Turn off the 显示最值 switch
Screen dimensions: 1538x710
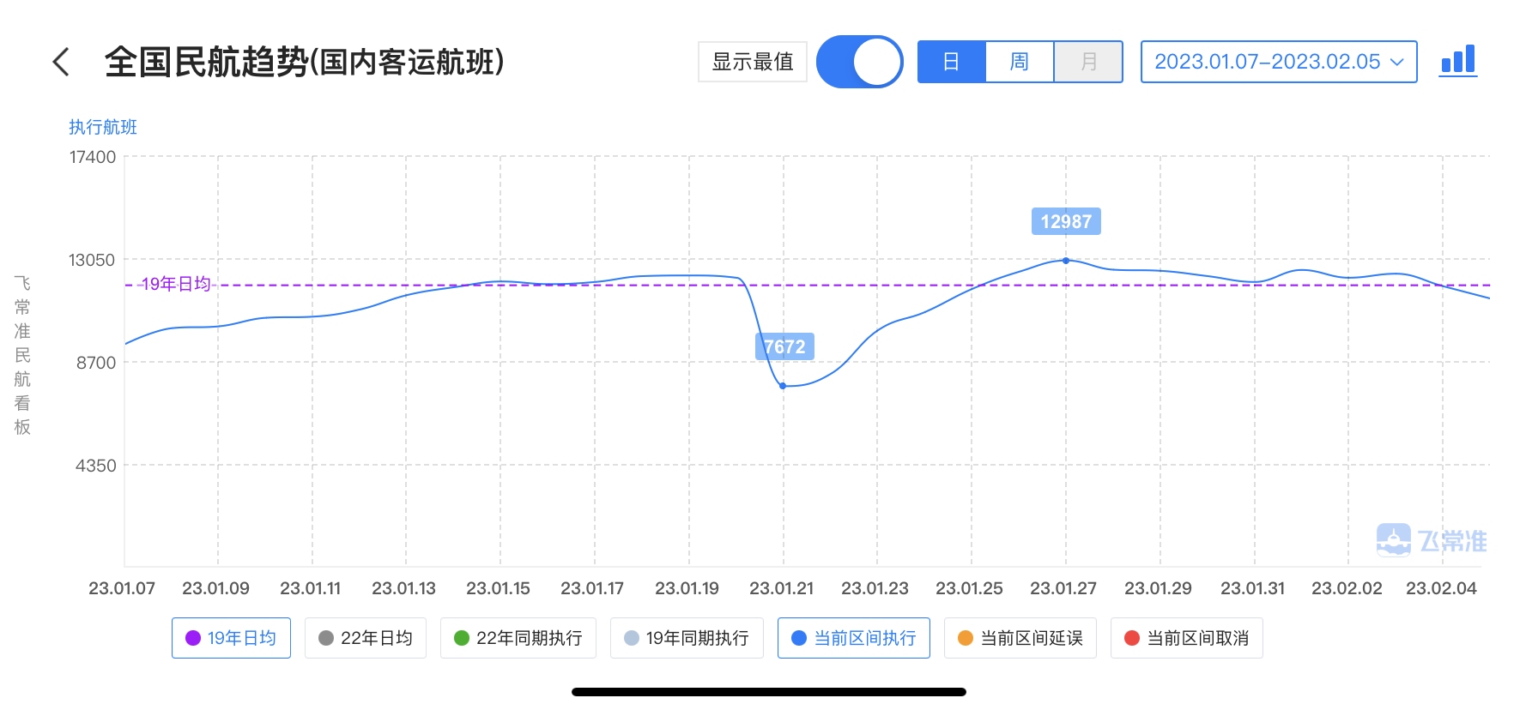(x=859, y=62)
